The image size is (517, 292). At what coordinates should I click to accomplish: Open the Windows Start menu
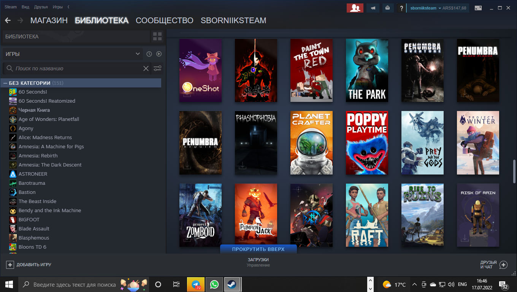coord(9,284)
